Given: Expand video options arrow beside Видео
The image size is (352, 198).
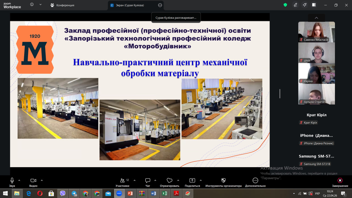Looking at the screenshot, I should pyautogui.click(x=42, y=180).
